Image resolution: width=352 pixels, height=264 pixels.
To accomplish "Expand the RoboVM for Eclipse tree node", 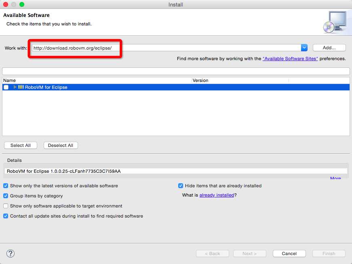I will click(x=15, y=87).
